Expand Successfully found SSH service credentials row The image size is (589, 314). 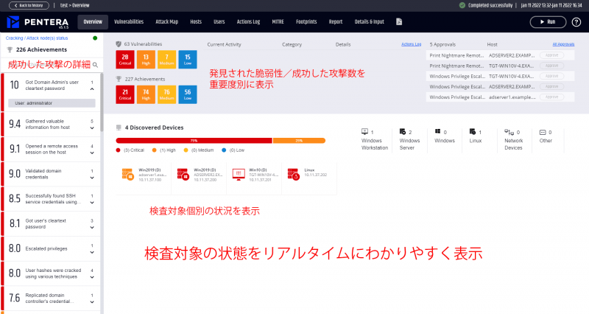click(92, 203)
